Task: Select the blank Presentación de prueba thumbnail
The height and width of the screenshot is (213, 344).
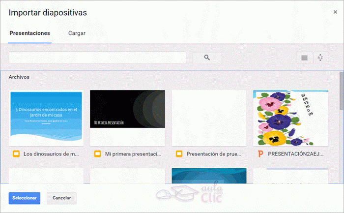Action: coord(209,118)
